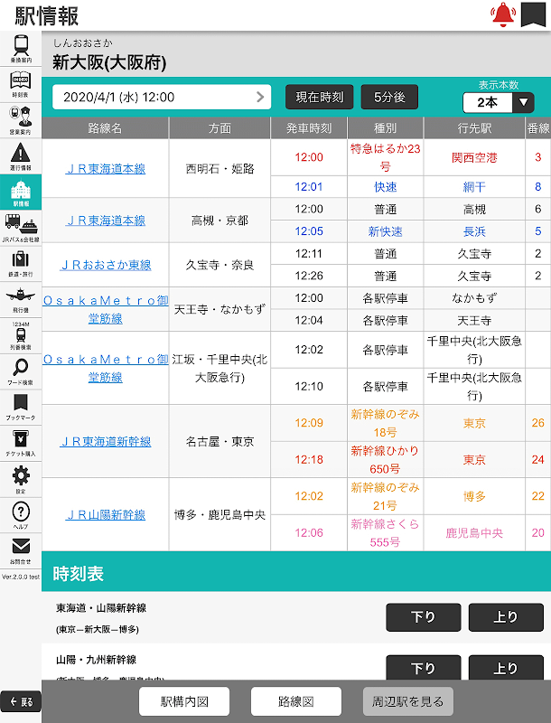The image size is (551, 723).
Task: Select the 関西空港 destination cell
Action: (474, 157)
